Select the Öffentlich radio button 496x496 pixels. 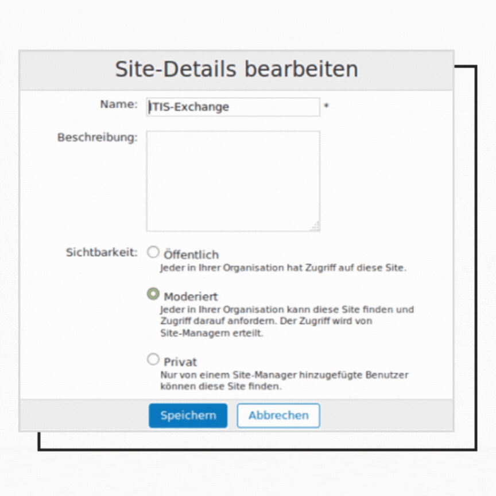[x=153, y=252]
